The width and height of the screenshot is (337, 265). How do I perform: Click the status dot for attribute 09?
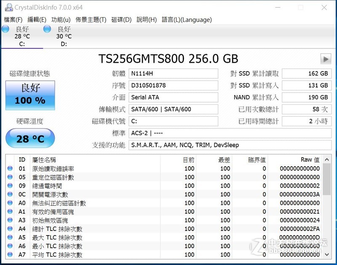click(10, 185)
